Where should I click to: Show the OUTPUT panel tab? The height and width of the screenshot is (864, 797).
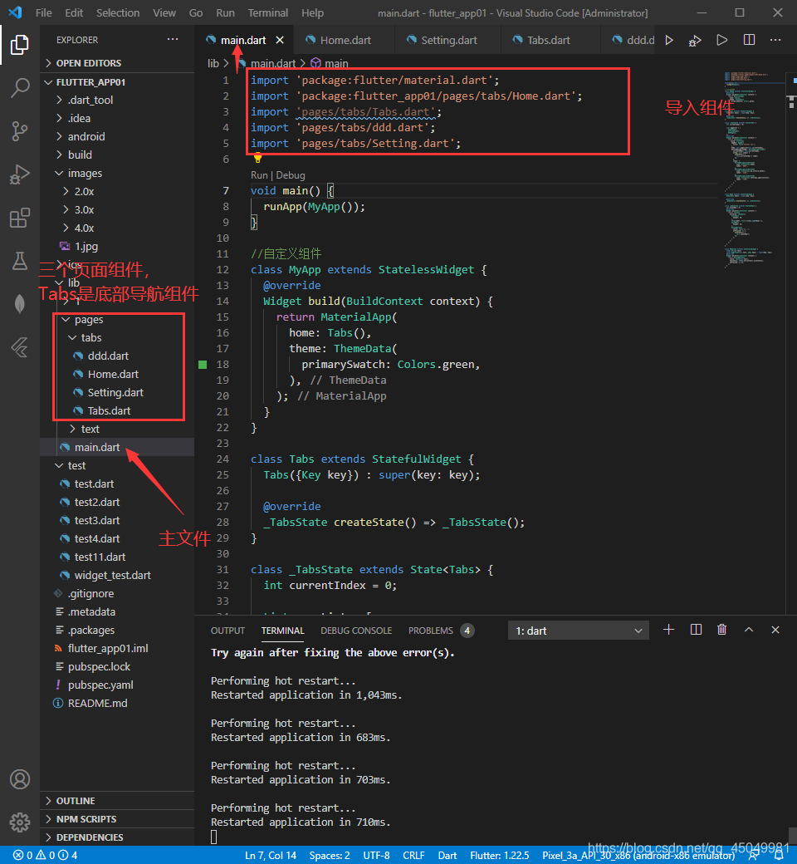(x=227, y=631)
